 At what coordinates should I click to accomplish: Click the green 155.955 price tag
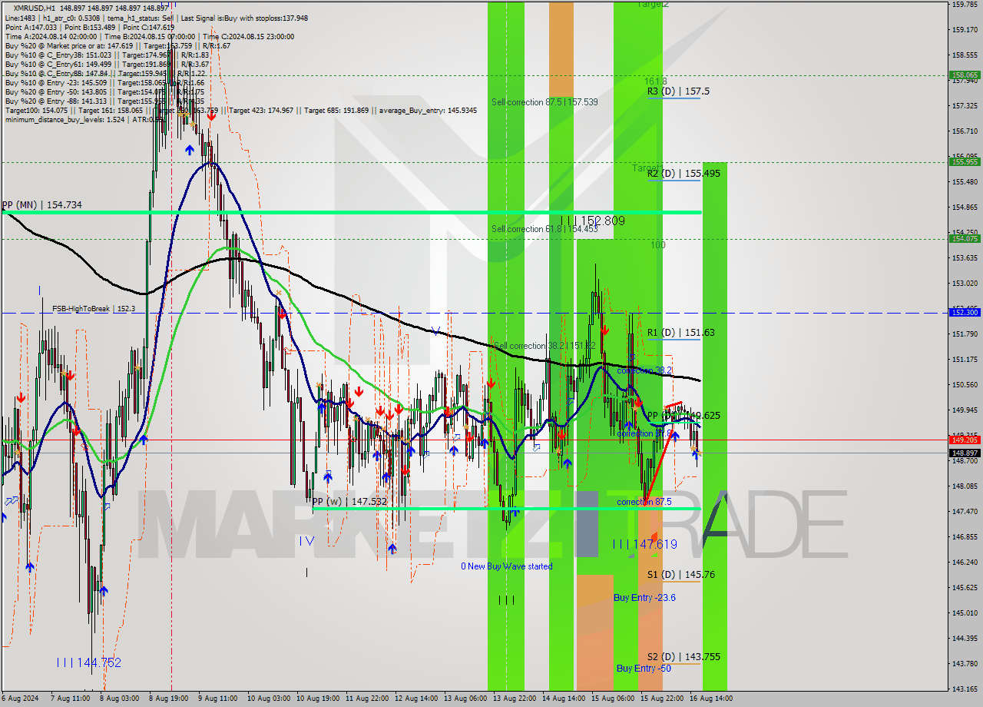tap(965, 161)
